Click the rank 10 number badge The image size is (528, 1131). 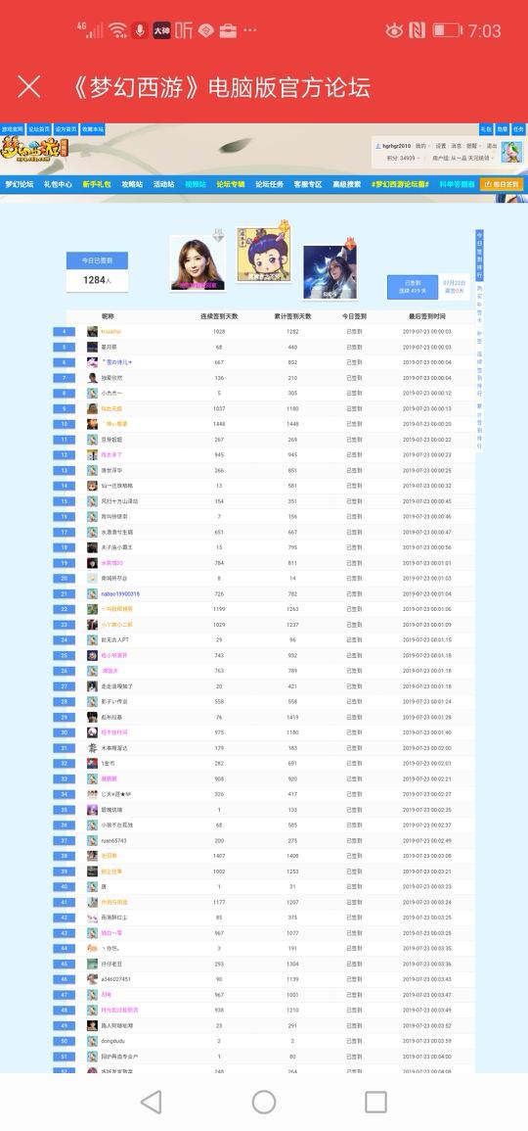pos(65,424)
